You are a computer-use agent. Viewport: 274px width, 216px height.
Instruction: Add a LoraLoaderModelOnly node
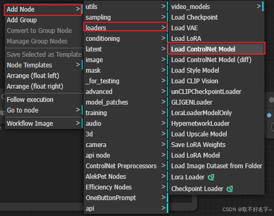217,113
